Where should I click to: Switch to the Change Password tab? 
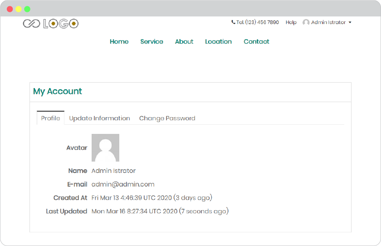tap(167, 118)
